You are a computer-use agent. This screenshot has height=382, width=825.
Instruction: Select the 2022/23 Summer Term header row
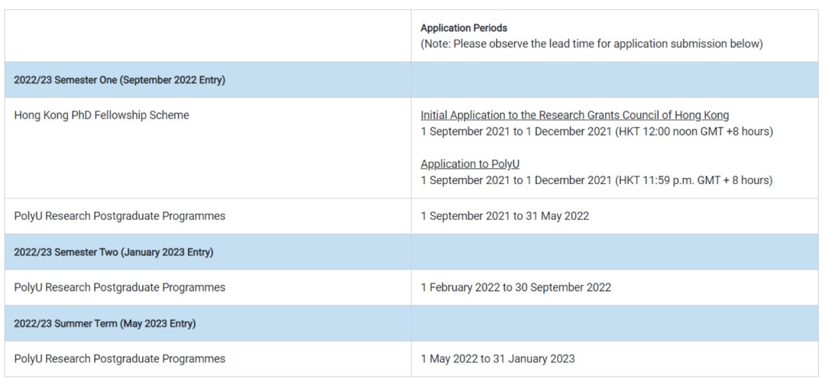[x=412, y=324]
